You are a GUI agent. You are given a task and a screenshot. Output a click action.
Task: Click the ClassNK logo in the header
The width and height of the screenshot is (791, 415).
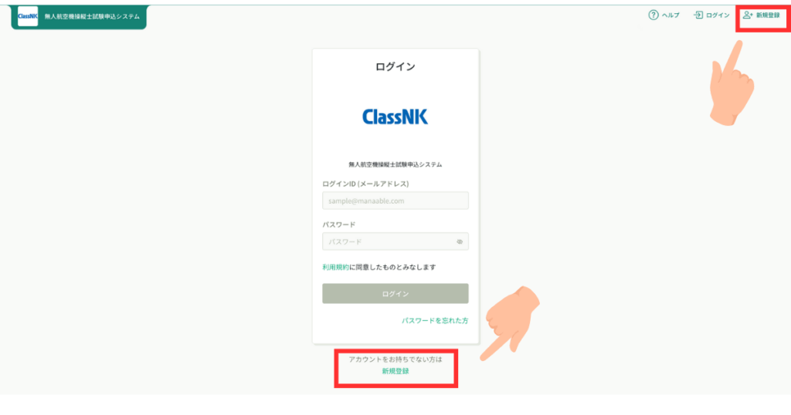point(28,16)
